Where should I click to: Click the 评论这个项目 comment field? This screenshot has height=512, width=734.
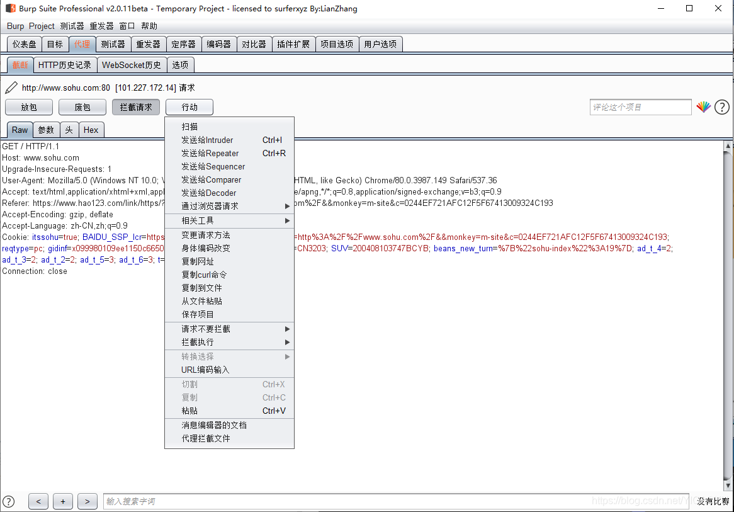coord(640,107)
